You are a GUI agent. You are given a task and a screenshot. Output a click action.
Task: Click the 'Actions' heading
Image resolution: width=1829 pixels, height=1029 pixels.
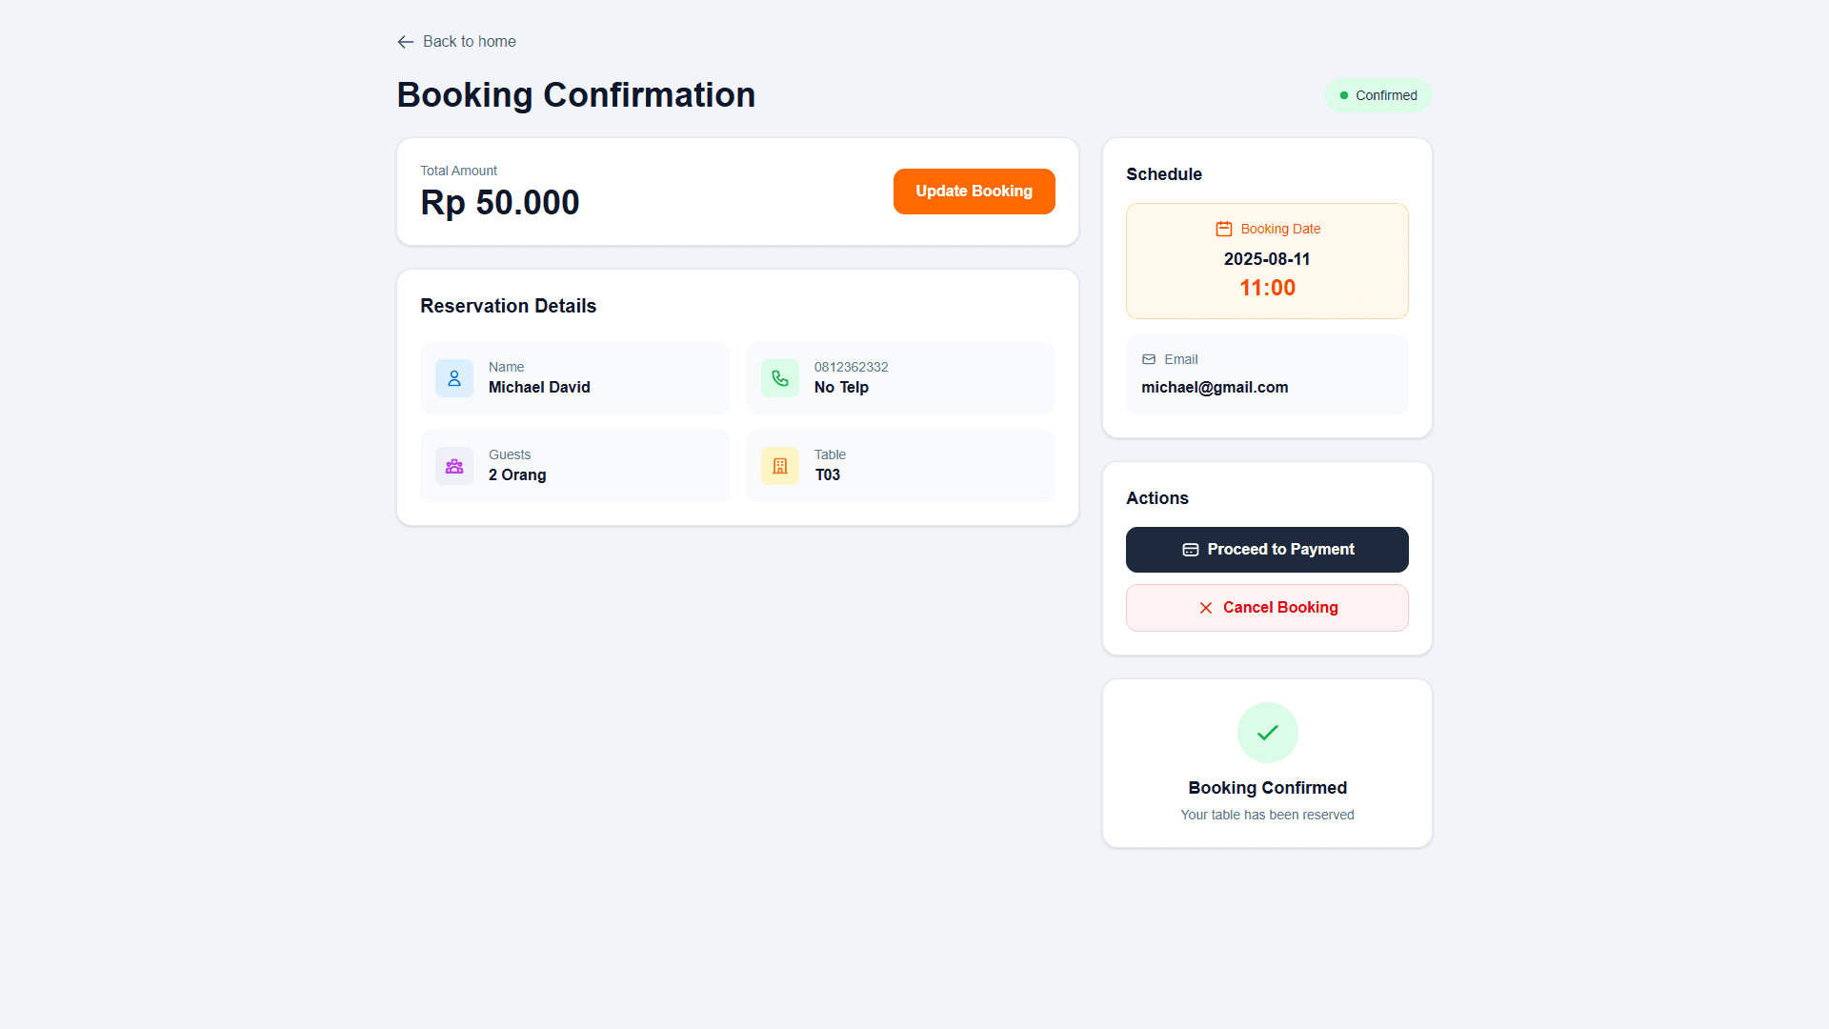point(1157,498)
